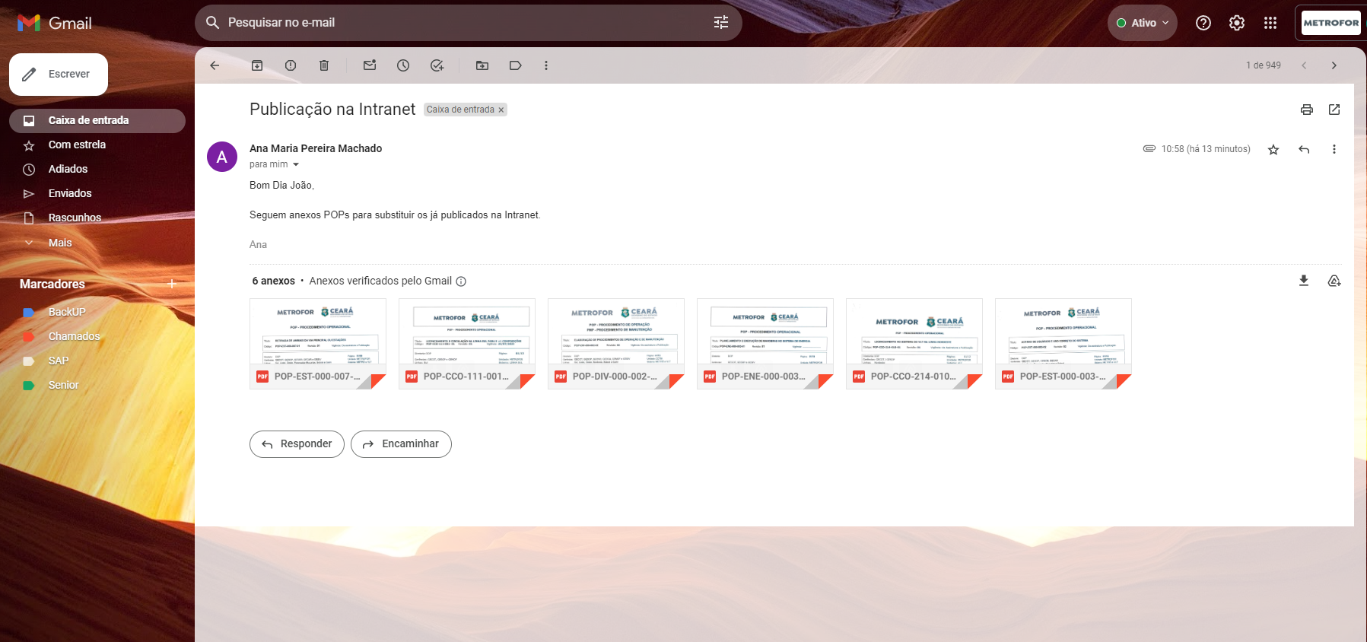Viewport: 1367px width, 642px height.
Task: Archive this email
Action: click(x=257, y=65)
